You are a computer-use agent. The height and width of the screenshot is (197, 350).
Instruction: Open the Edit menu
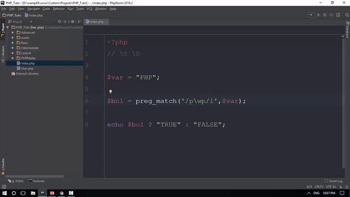12,9
